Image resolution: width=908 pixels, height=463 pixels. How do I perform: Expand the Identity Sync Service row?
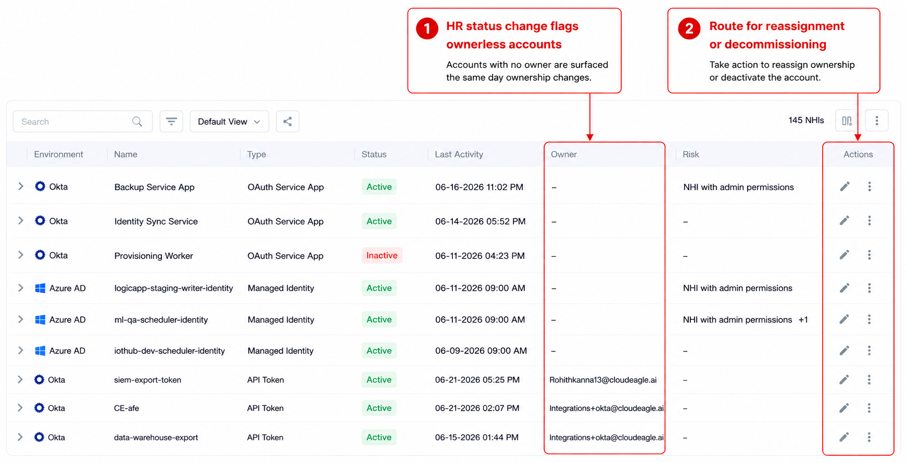pyautogui.click(x=21, y=221)
